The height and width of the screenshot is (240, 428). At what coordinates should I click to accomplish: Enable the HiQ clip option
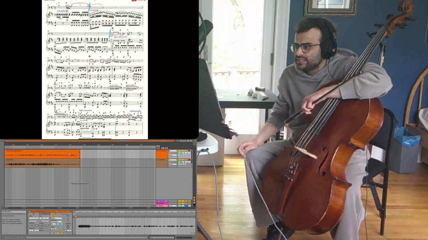[x=60, y=233]
